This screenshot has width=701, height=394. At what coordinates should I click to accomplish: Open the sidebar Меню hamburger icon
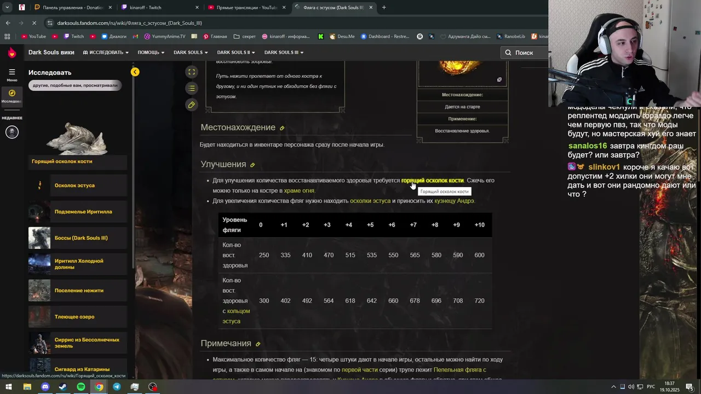pyautogui.click(x=12, y=72)
